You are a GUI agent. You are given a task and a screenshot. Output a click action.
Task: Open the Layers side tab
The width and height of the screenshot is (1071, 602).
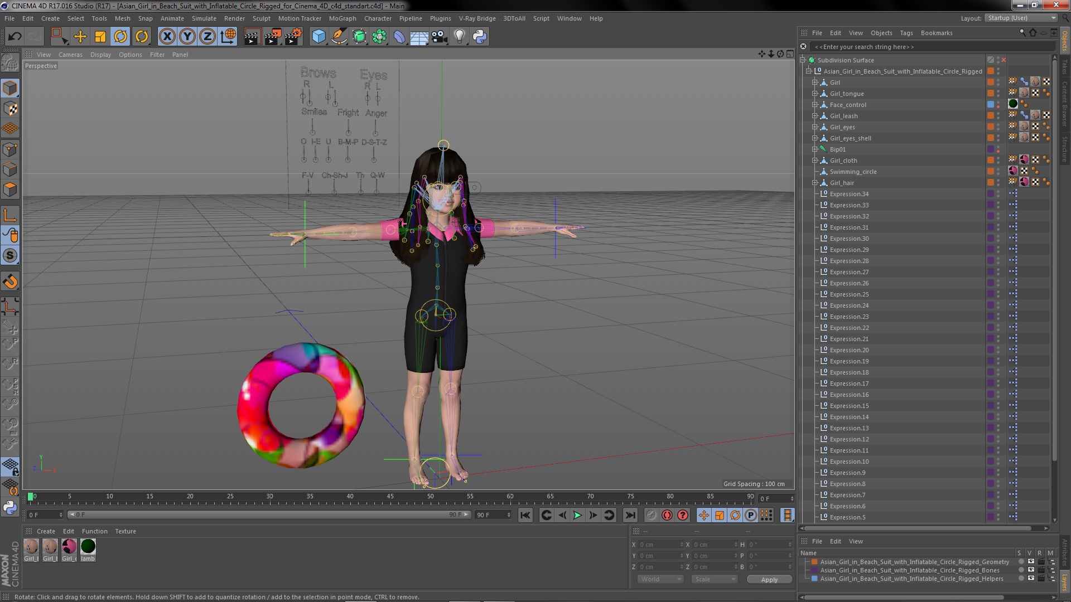coord(1065,582)
